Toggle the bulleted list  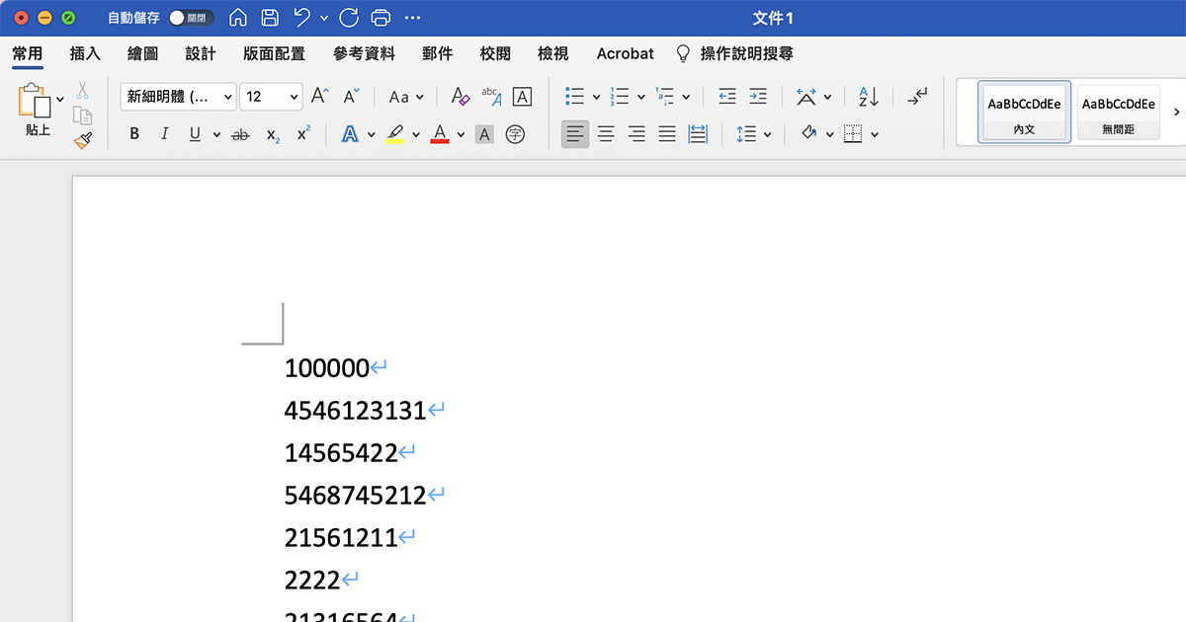tap(576, 96)
